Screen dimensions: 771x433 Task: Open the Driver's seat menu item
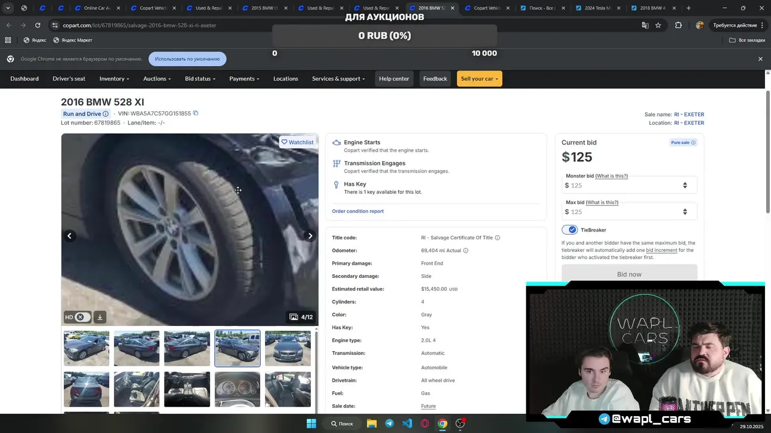pos(69,79)
